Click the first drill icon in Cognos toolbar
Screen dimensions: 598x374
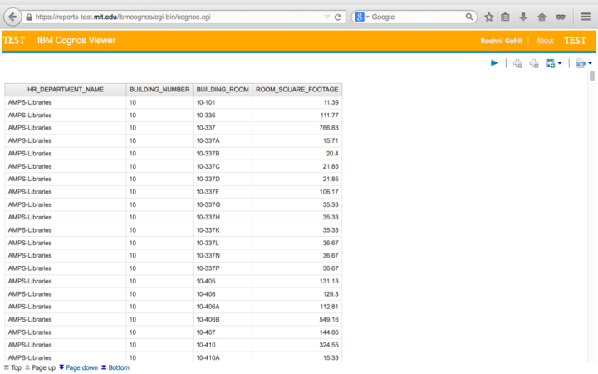click(x=517, y=63)
